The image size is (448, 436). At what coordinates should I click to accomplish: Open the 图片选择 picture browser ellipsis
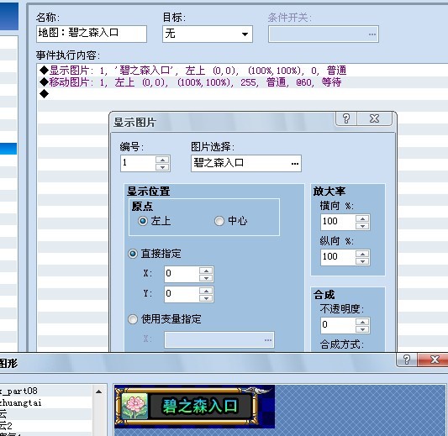295,164
